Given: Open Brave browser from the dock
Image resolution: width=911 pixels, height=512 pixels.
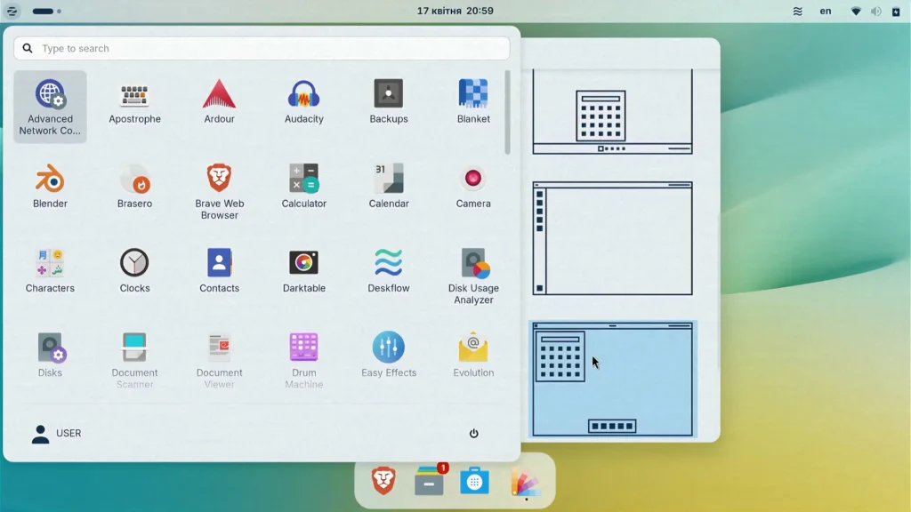Looking at the screenshot, I should 383,481.
